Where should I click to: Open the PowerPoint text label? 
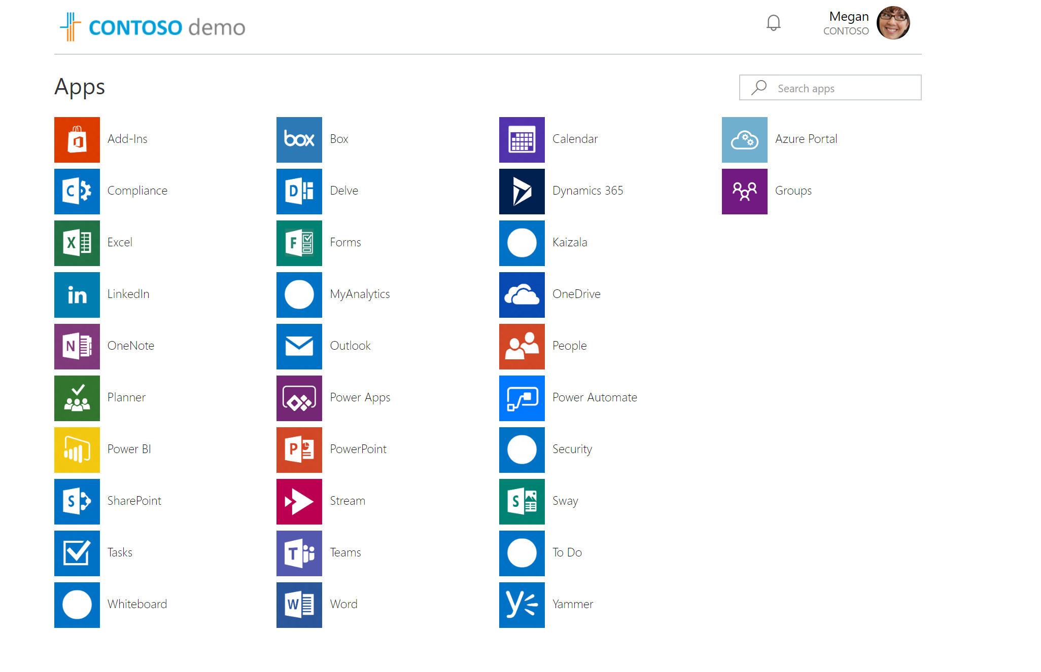pyautogui.click(x=358, y=449)
